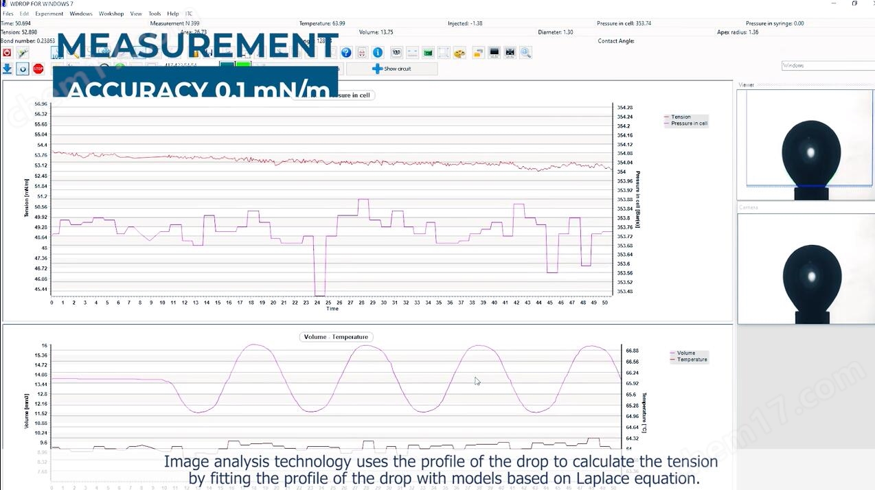This screenshot has width=875, height=490.
Task: Click the drop image in Camera panel
Action: (x=811, y=278)
